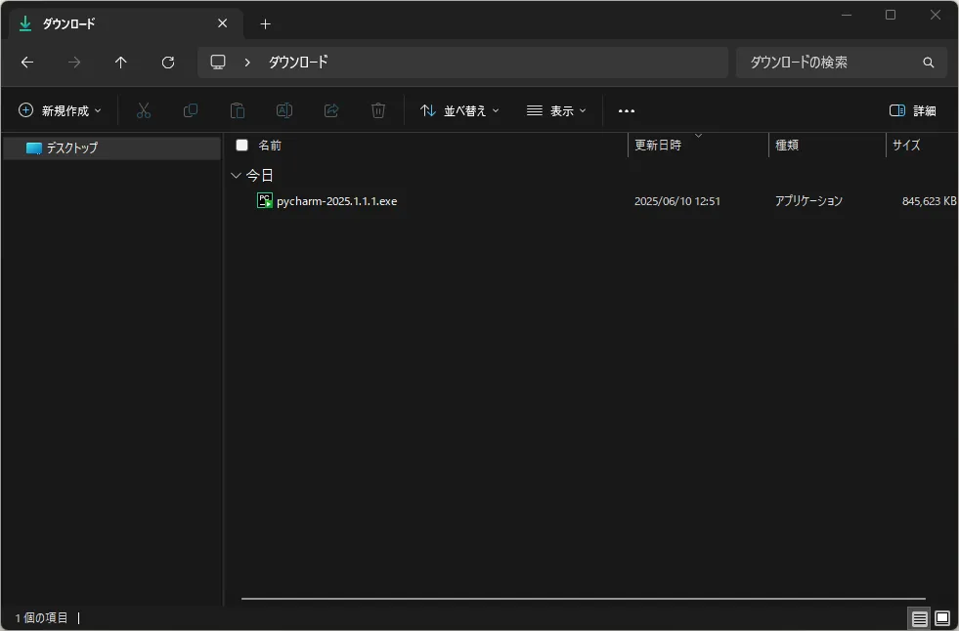Click the PyCharm installer file icon
Viewport: 959px width, 631px height.
point(265,200)
